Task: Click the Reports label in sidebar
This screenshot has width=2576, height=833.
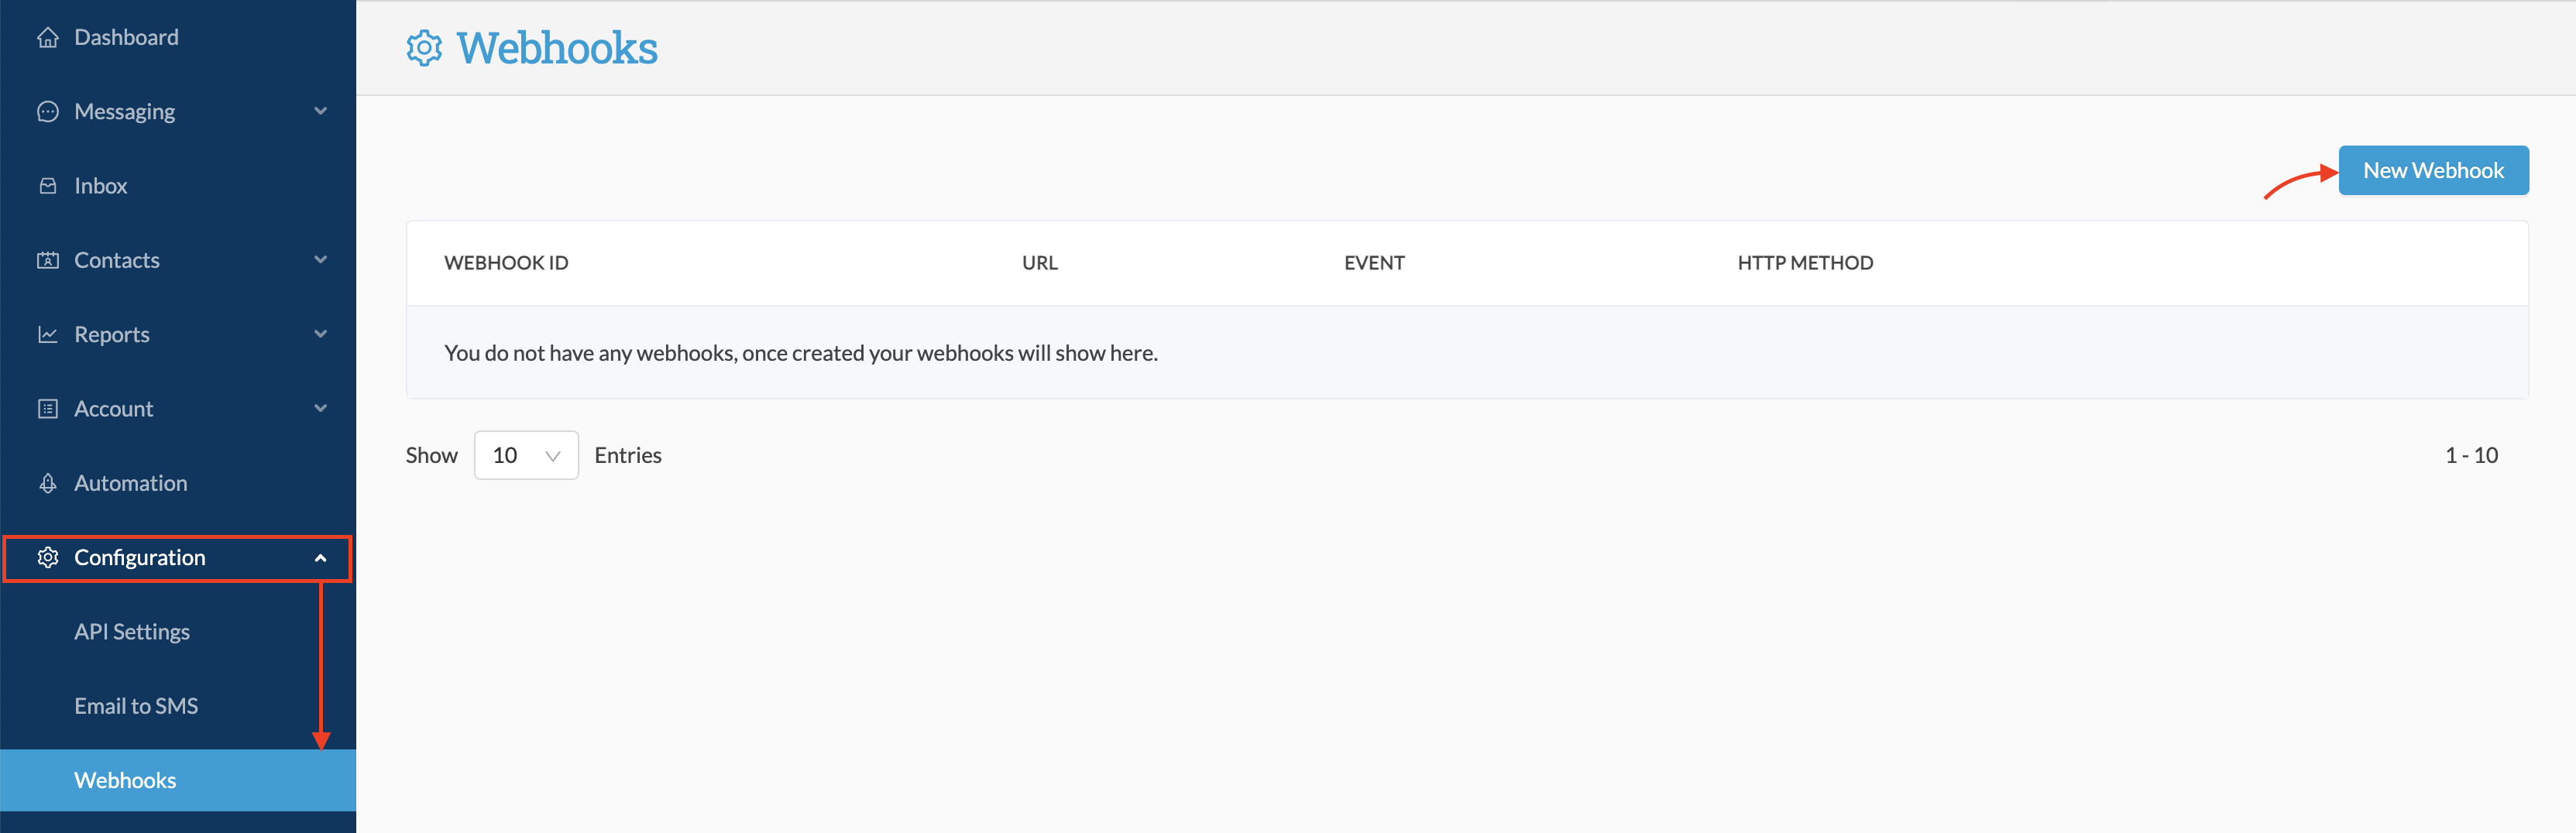Action: [x=112, y=335]
